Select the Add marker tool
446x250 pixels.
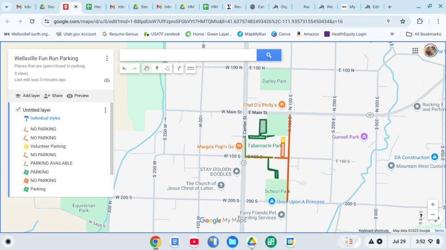tap(157, 69)
